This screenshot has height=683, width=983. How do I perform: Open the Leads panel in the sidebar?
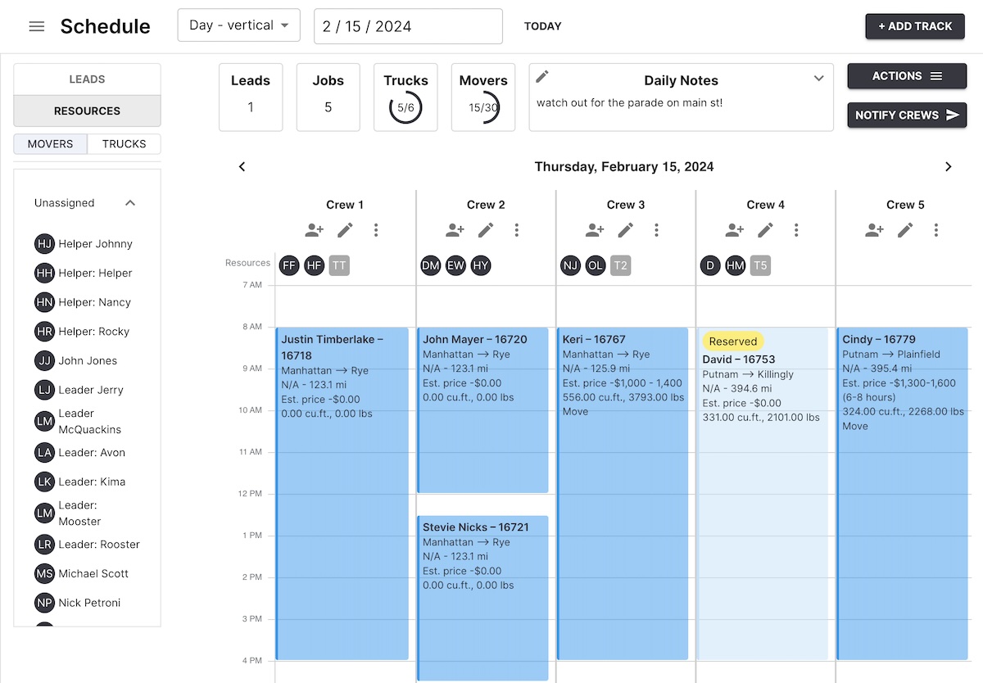87,79
